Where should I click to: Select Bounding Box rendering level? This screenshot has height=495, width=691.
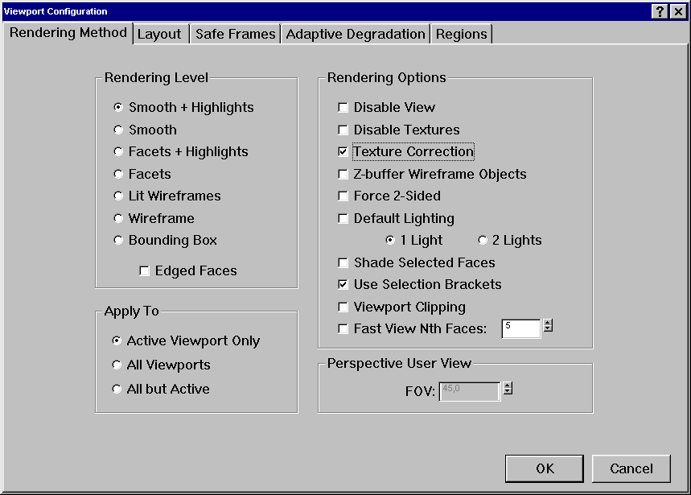[x=119, y=240]
